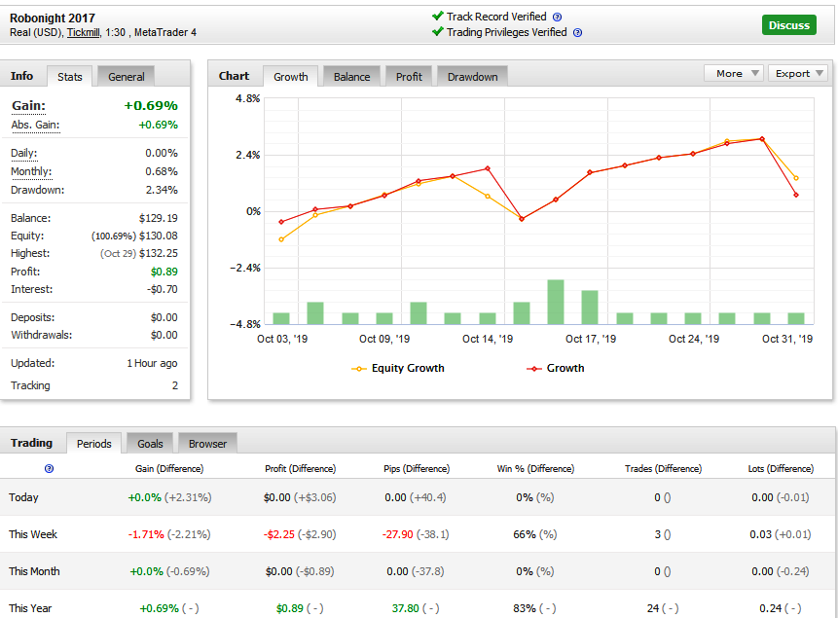The width and height of the screenshot is (838, 618).
Task: Select the Profit chart tab
Action: click(x=409, y=77)
